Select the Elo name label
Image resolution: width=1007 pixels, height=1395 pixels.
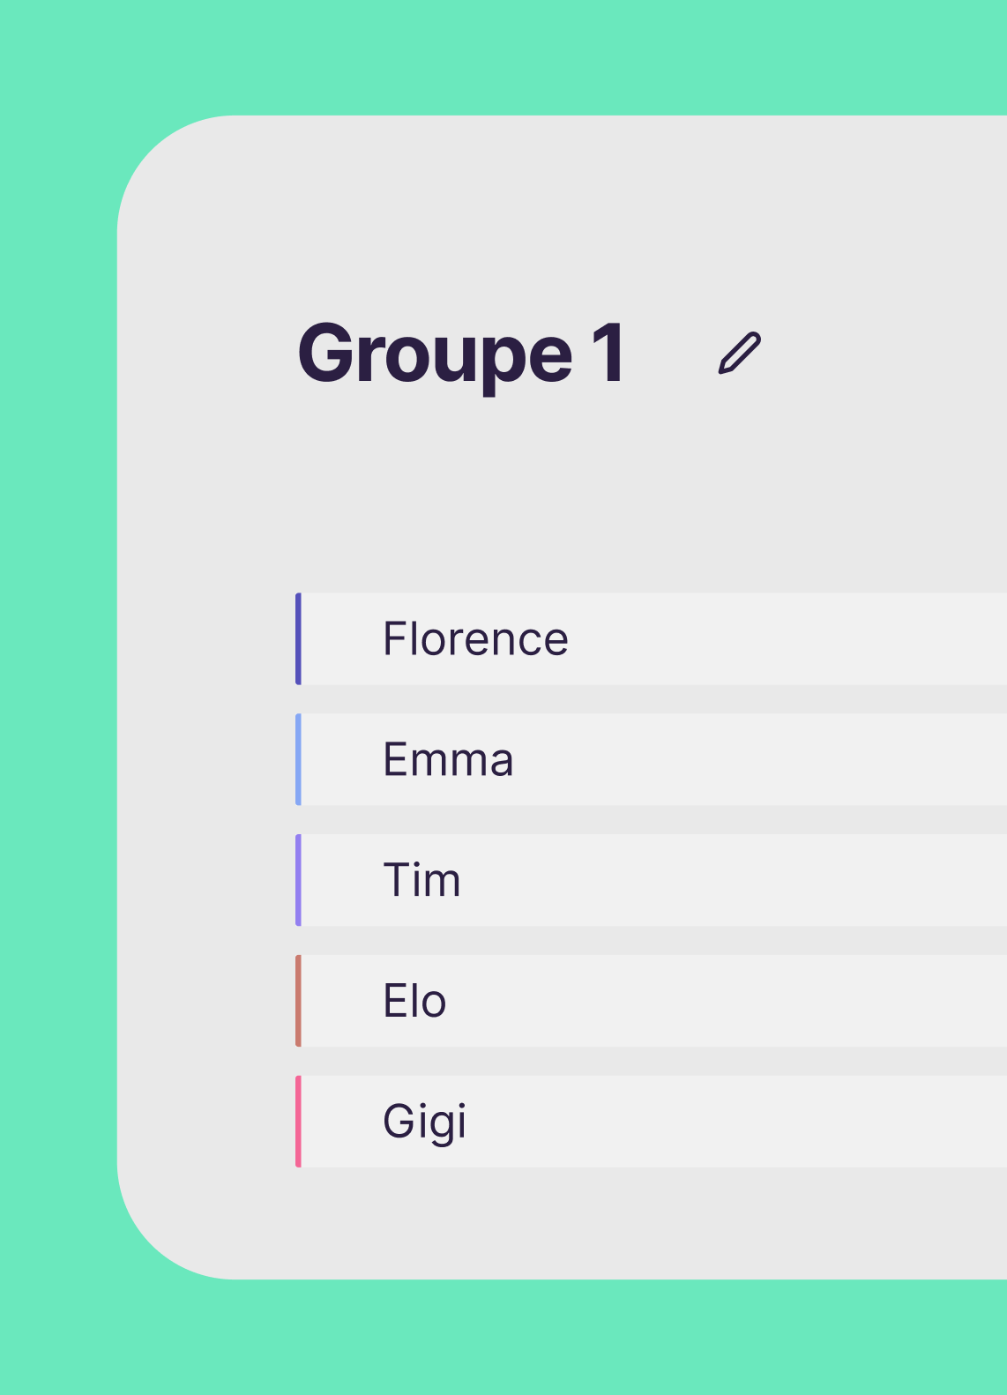point(414,1001)
